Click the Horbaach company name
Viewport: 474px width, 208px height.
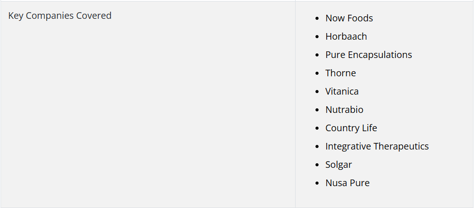[346, 37]
